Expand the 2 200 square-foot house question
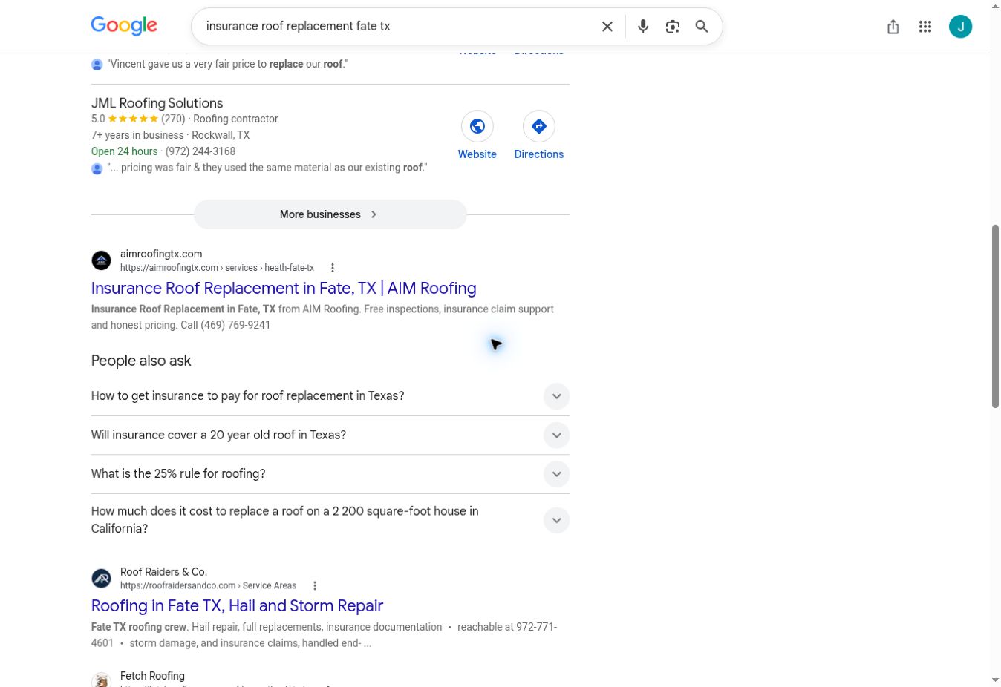 point(330,520)
